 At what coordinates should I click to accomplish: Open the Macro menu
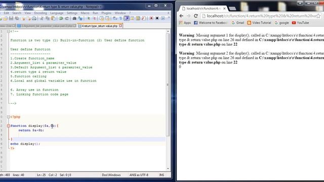[x=85, y=13]
